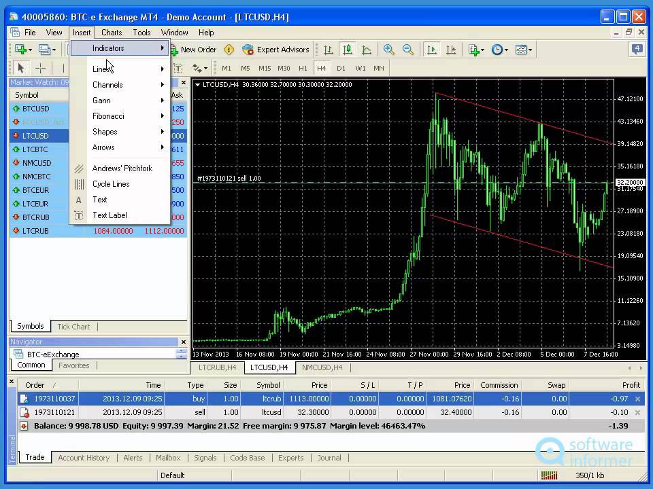Choose Text Label menu entry
653x489 pixels.
(120, 215)
